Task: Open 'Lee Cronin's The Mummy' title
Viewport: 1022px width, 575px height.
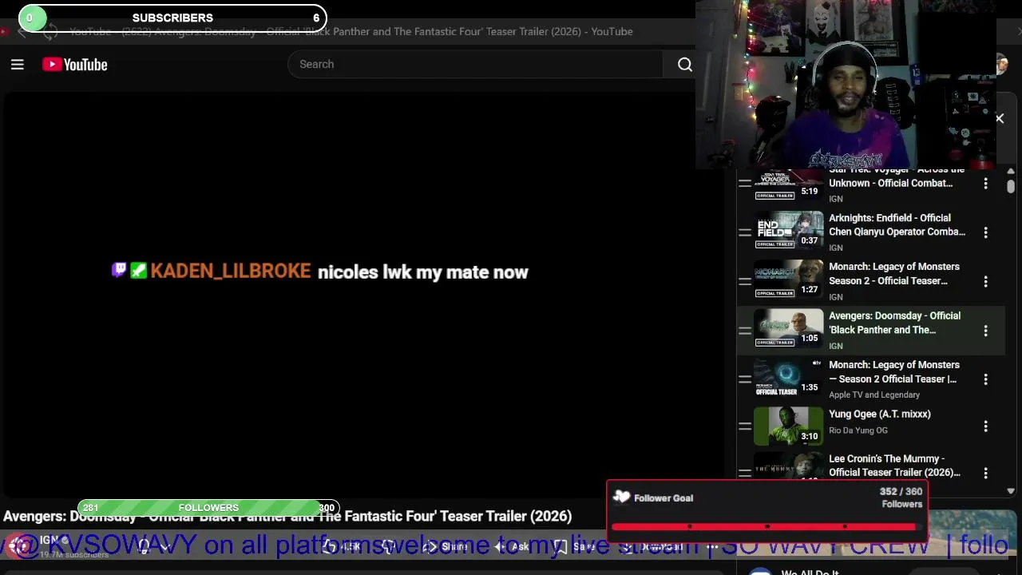Action: [894, 466]
